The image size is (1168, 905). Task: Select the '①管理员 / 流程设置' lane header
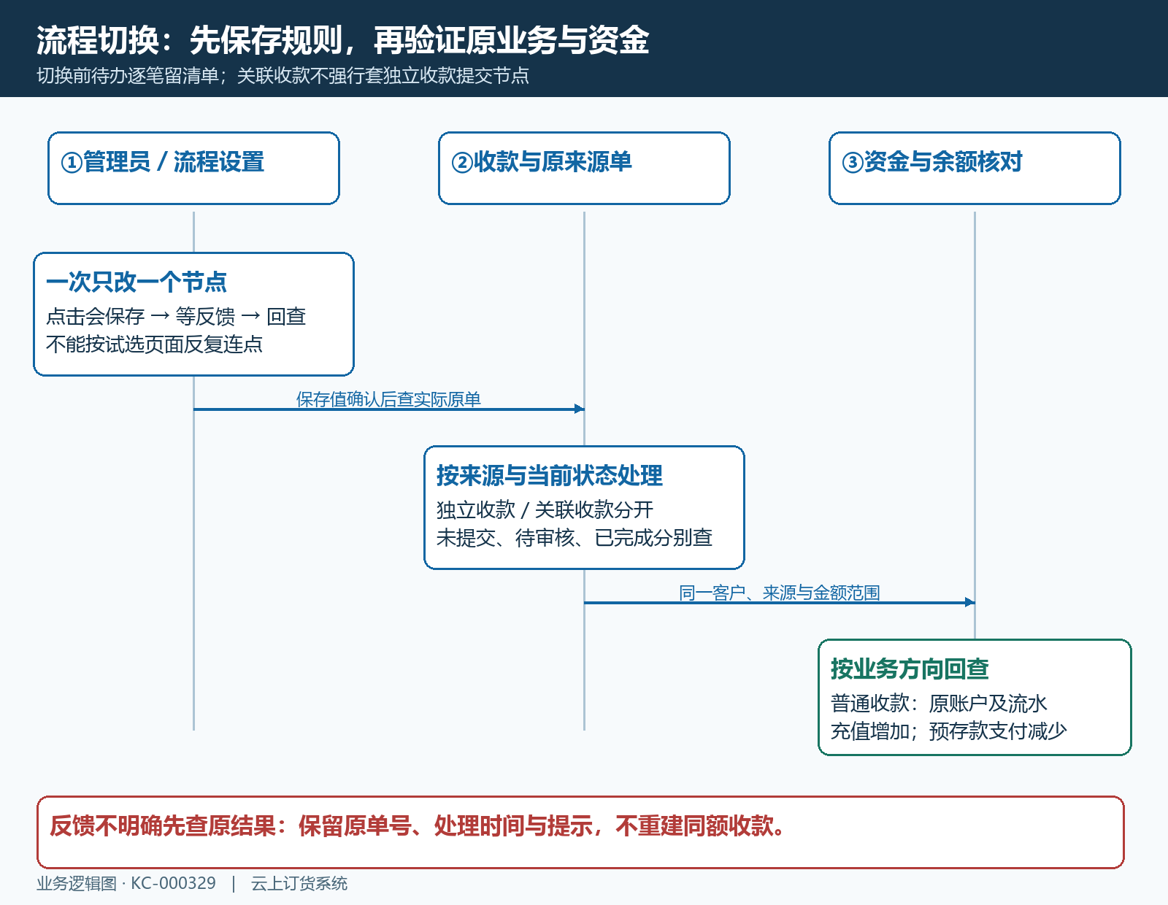[x=193, y=168]
